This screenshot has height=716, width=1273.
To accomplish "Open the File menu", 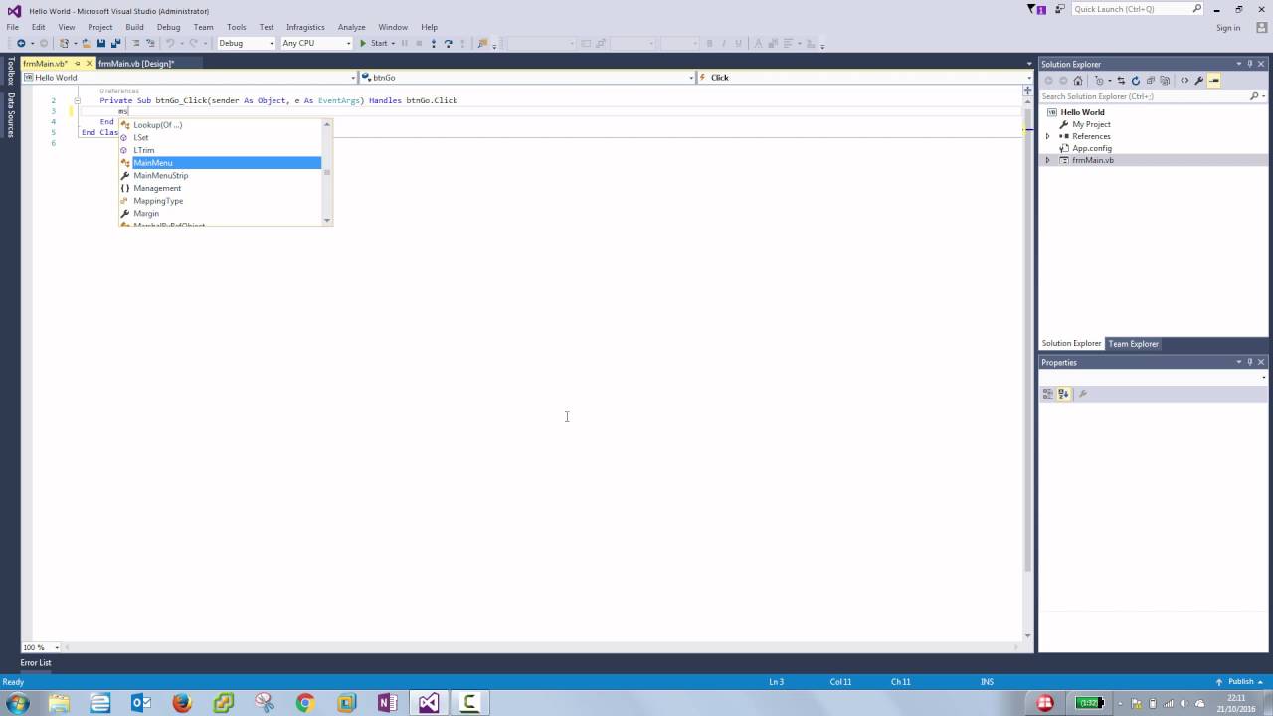I will pyautogui.click(x=13, y=27).
